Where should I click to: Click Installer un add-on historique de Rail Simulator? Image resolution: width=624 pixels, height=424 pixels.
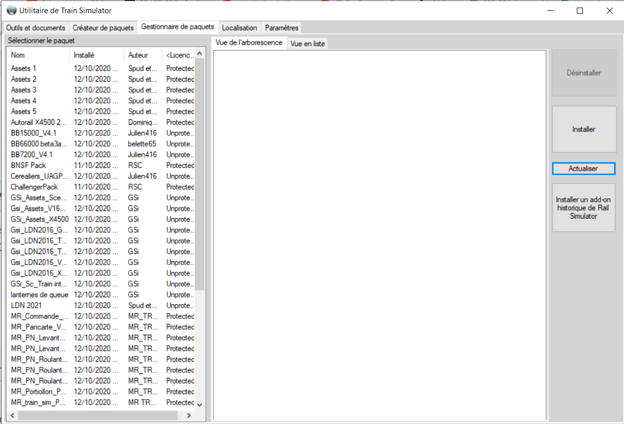click(583, 208)
